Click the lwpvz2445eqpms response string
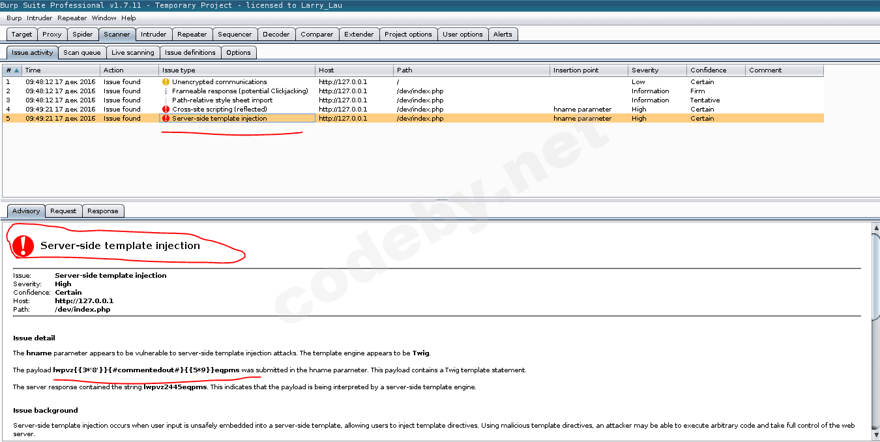The height and width of the screenshot is (442, 880). [x=175, y=387]
